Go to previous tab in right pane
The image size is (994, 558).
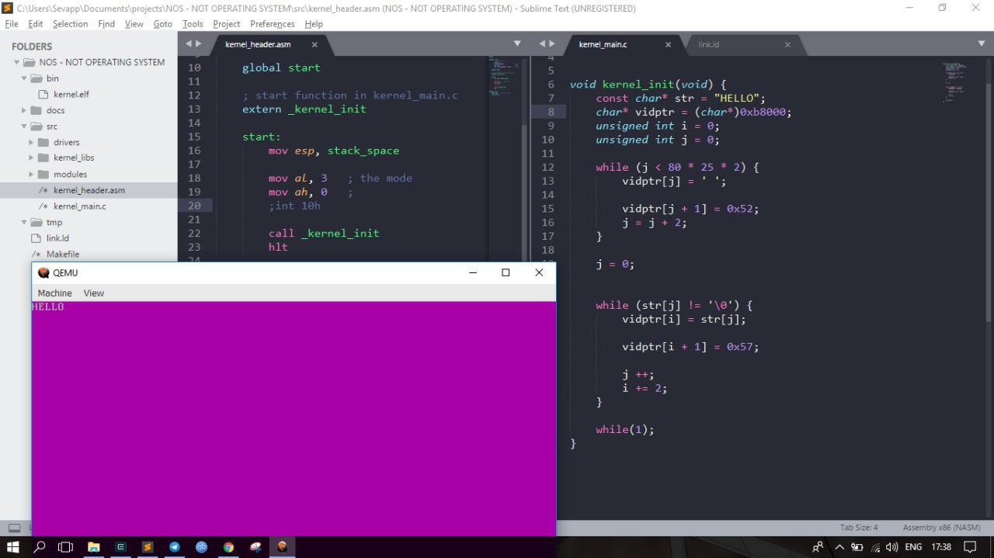tap(542, 43)
